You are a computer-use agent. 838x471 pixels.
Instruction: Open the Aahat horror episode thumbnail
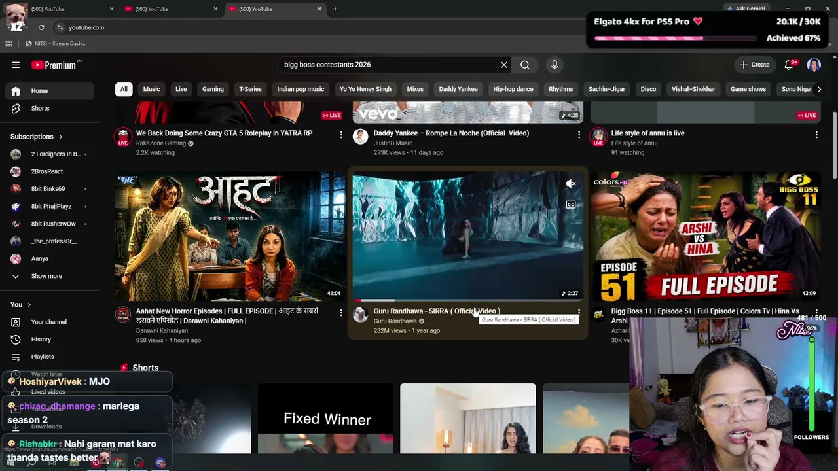click(x=230, y=236)
